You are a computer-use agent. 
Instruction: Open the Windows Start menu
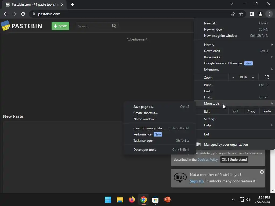(108, 200)
